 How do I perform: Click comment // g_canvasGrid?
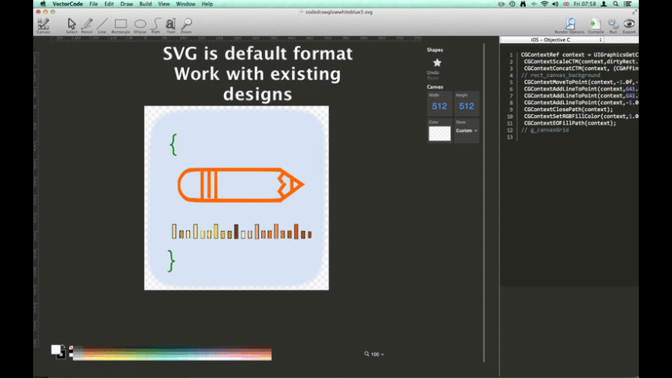[545, 130]
